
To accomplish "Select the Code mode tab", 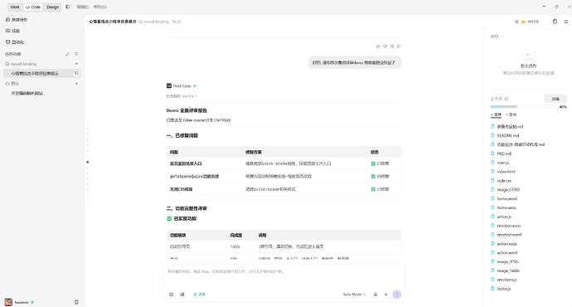I will 33,7.
